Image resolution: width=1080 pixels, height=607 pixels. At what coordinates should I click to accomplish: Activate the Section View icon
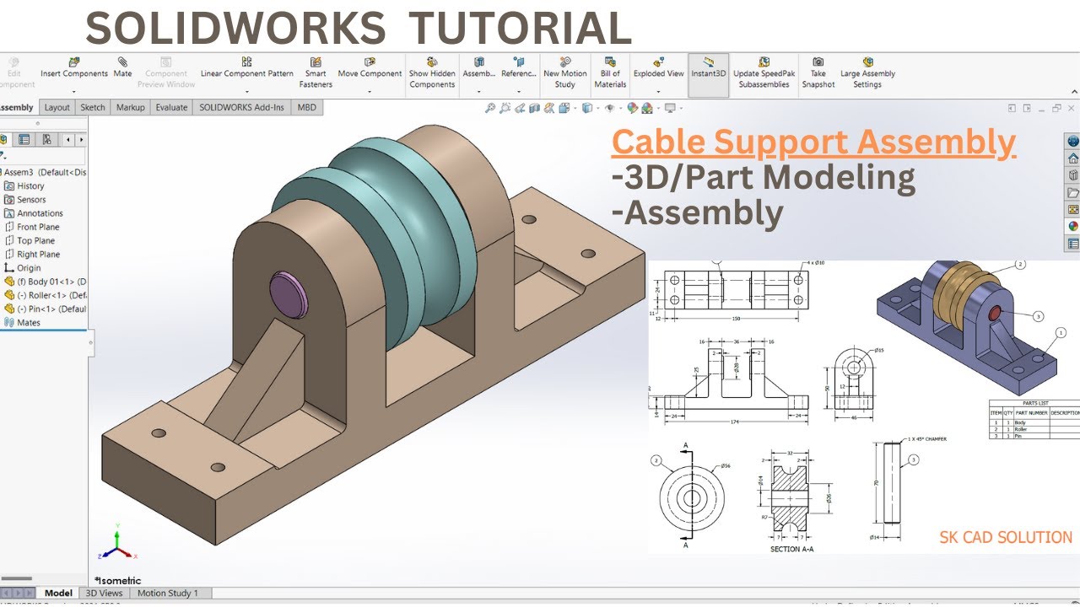(534, 108)
